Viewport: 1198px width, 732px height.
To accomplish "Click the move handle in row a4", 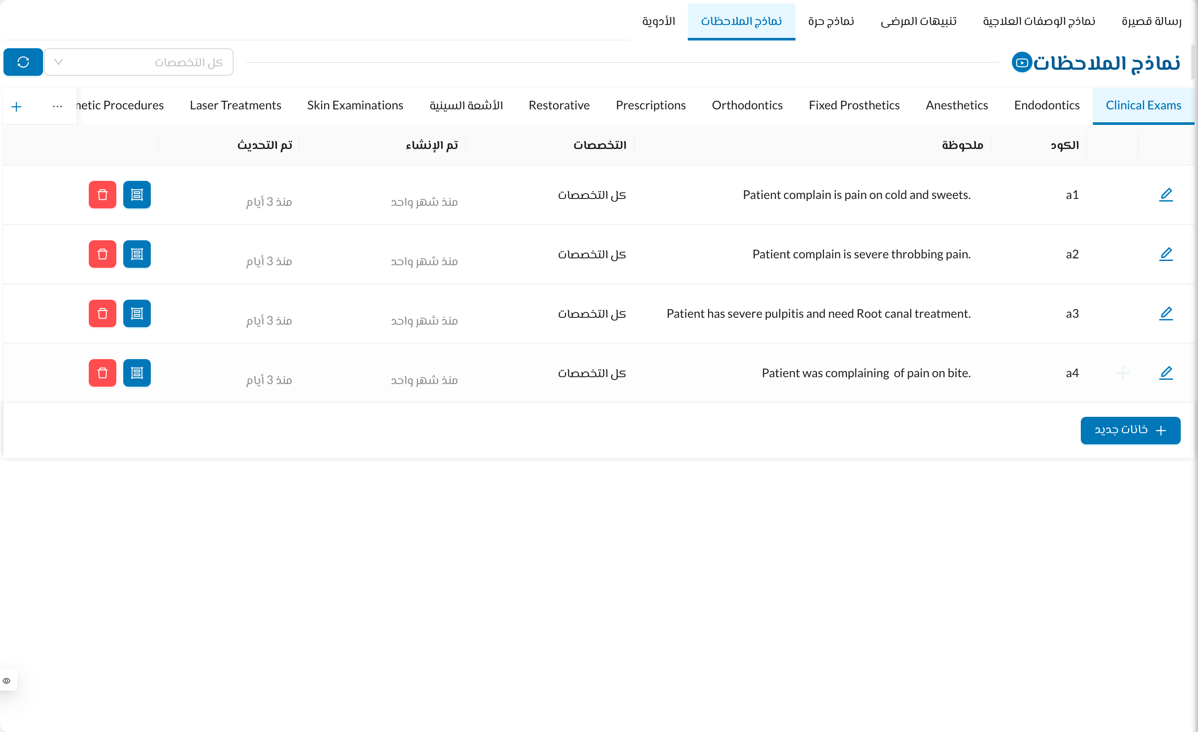I will (1123, 373).
